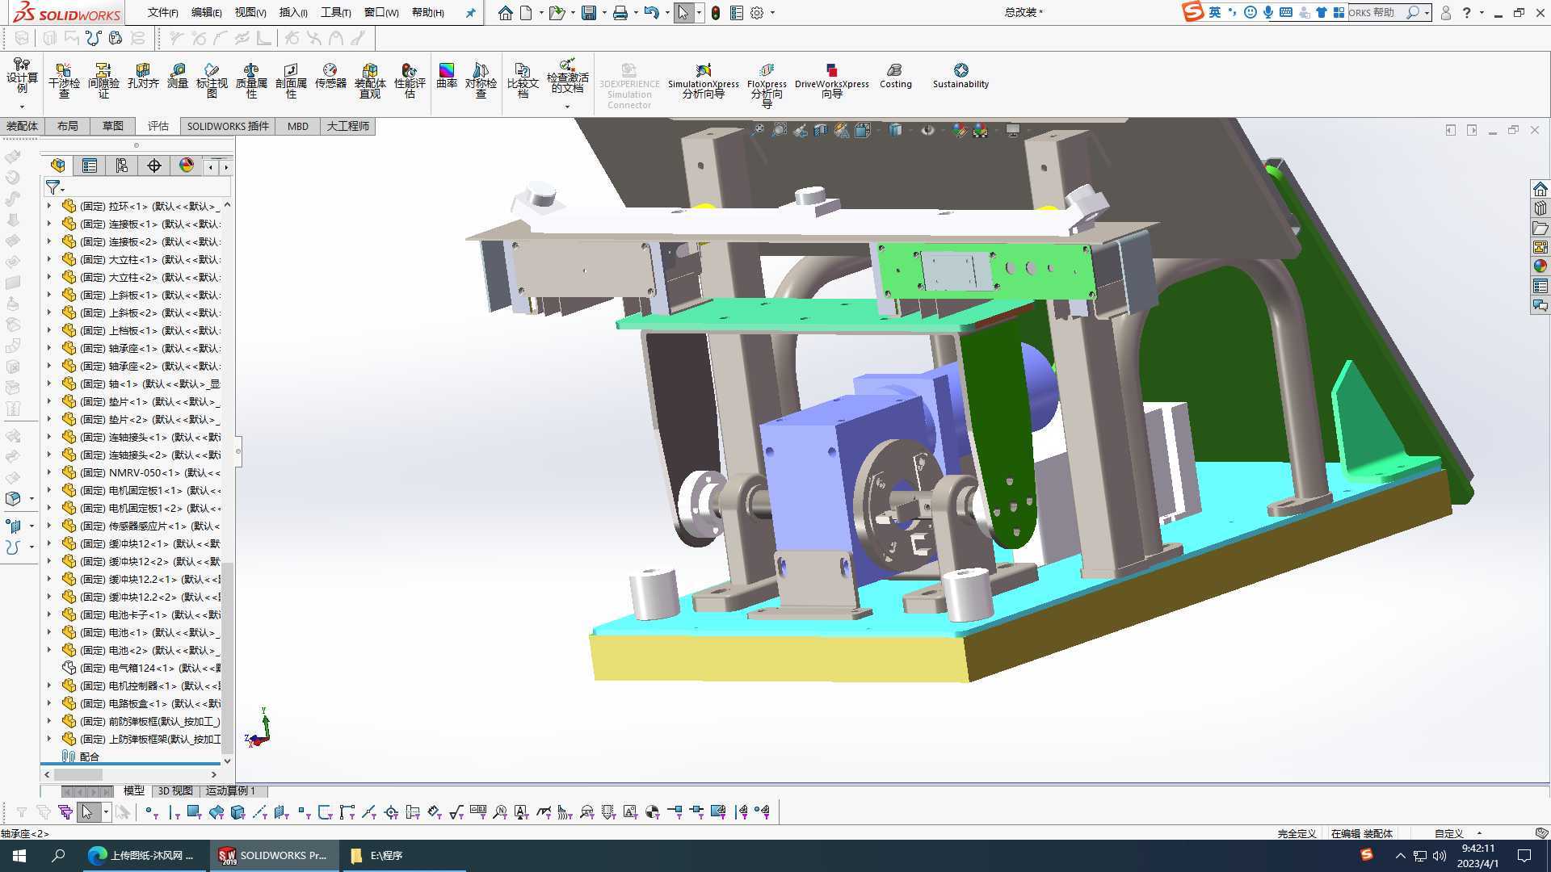Open the 干涉检查 interference check tool
This screenshot has height=872, width=1551.
click(64, 80)
